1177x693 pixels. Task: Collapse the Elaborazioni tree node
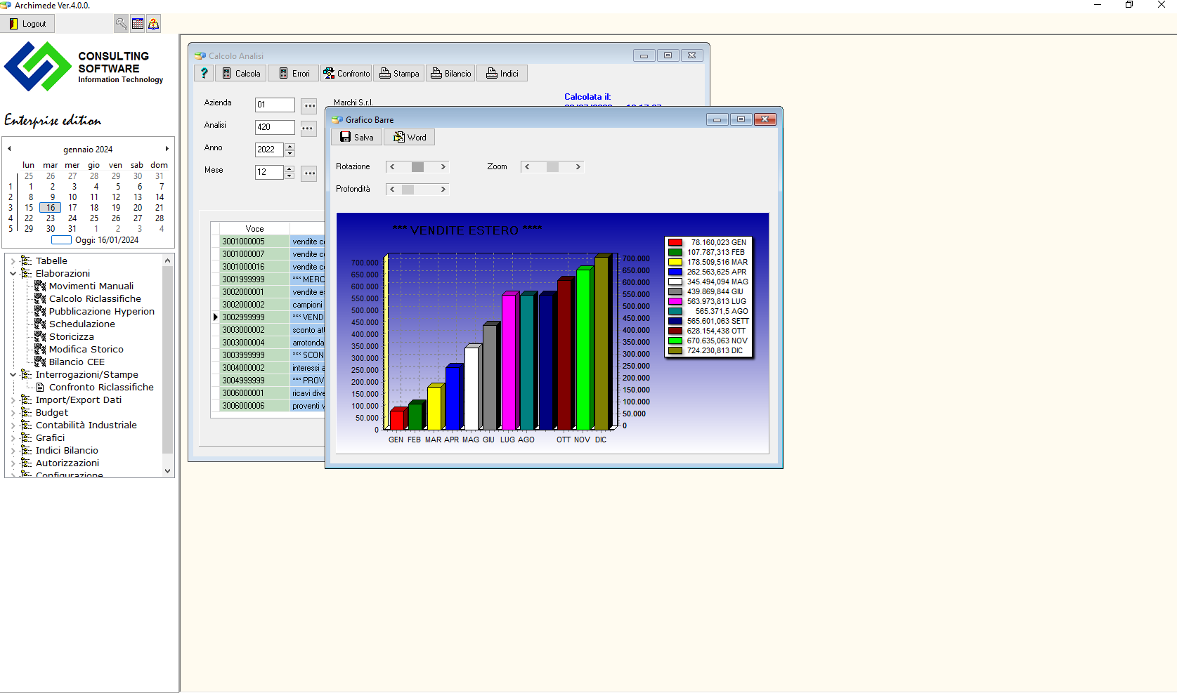[13, 274]
